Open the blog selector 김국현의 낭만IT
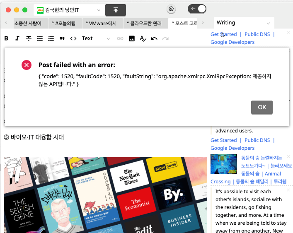Viewport: 293px width, 233px height. pyautogui.click(x=69, y=10)
